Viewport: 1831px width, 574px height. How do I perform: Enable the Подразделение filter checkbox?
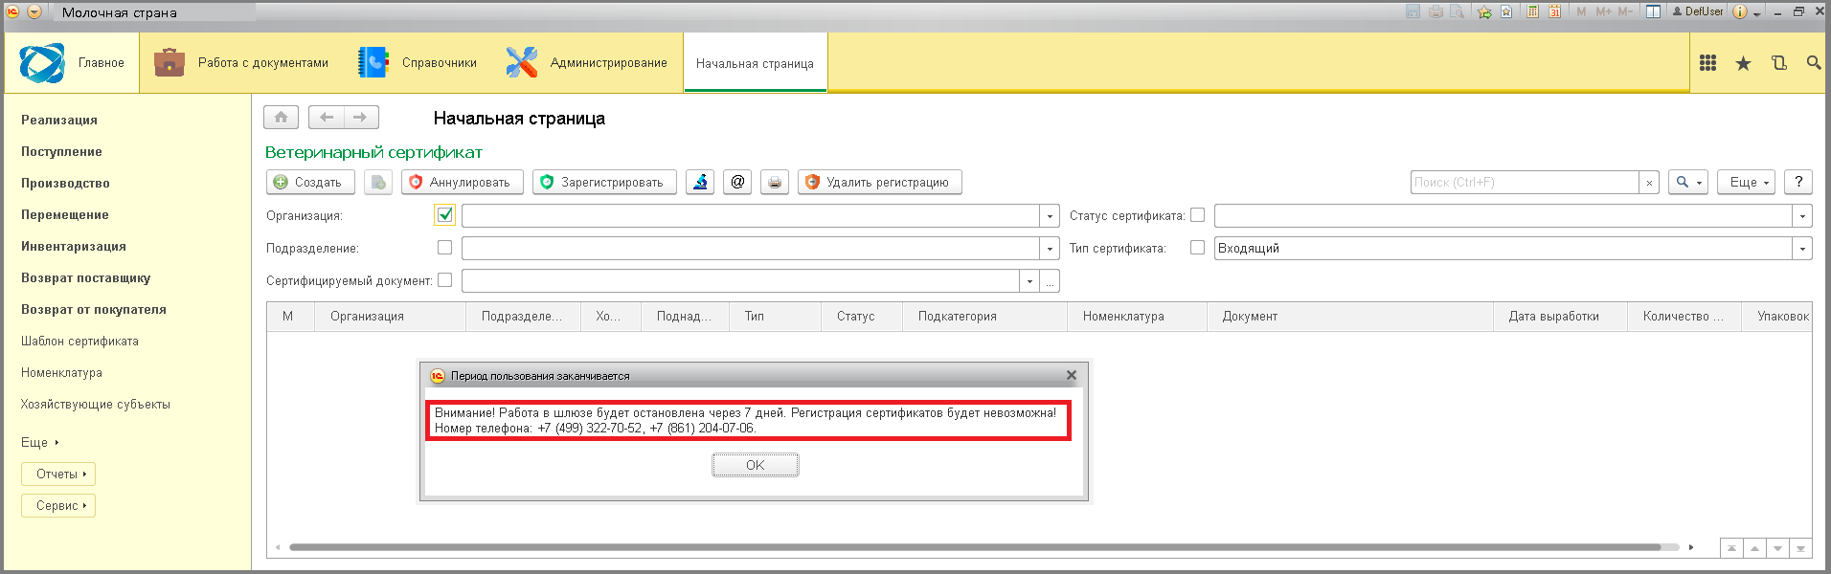(x=444, y=247)
